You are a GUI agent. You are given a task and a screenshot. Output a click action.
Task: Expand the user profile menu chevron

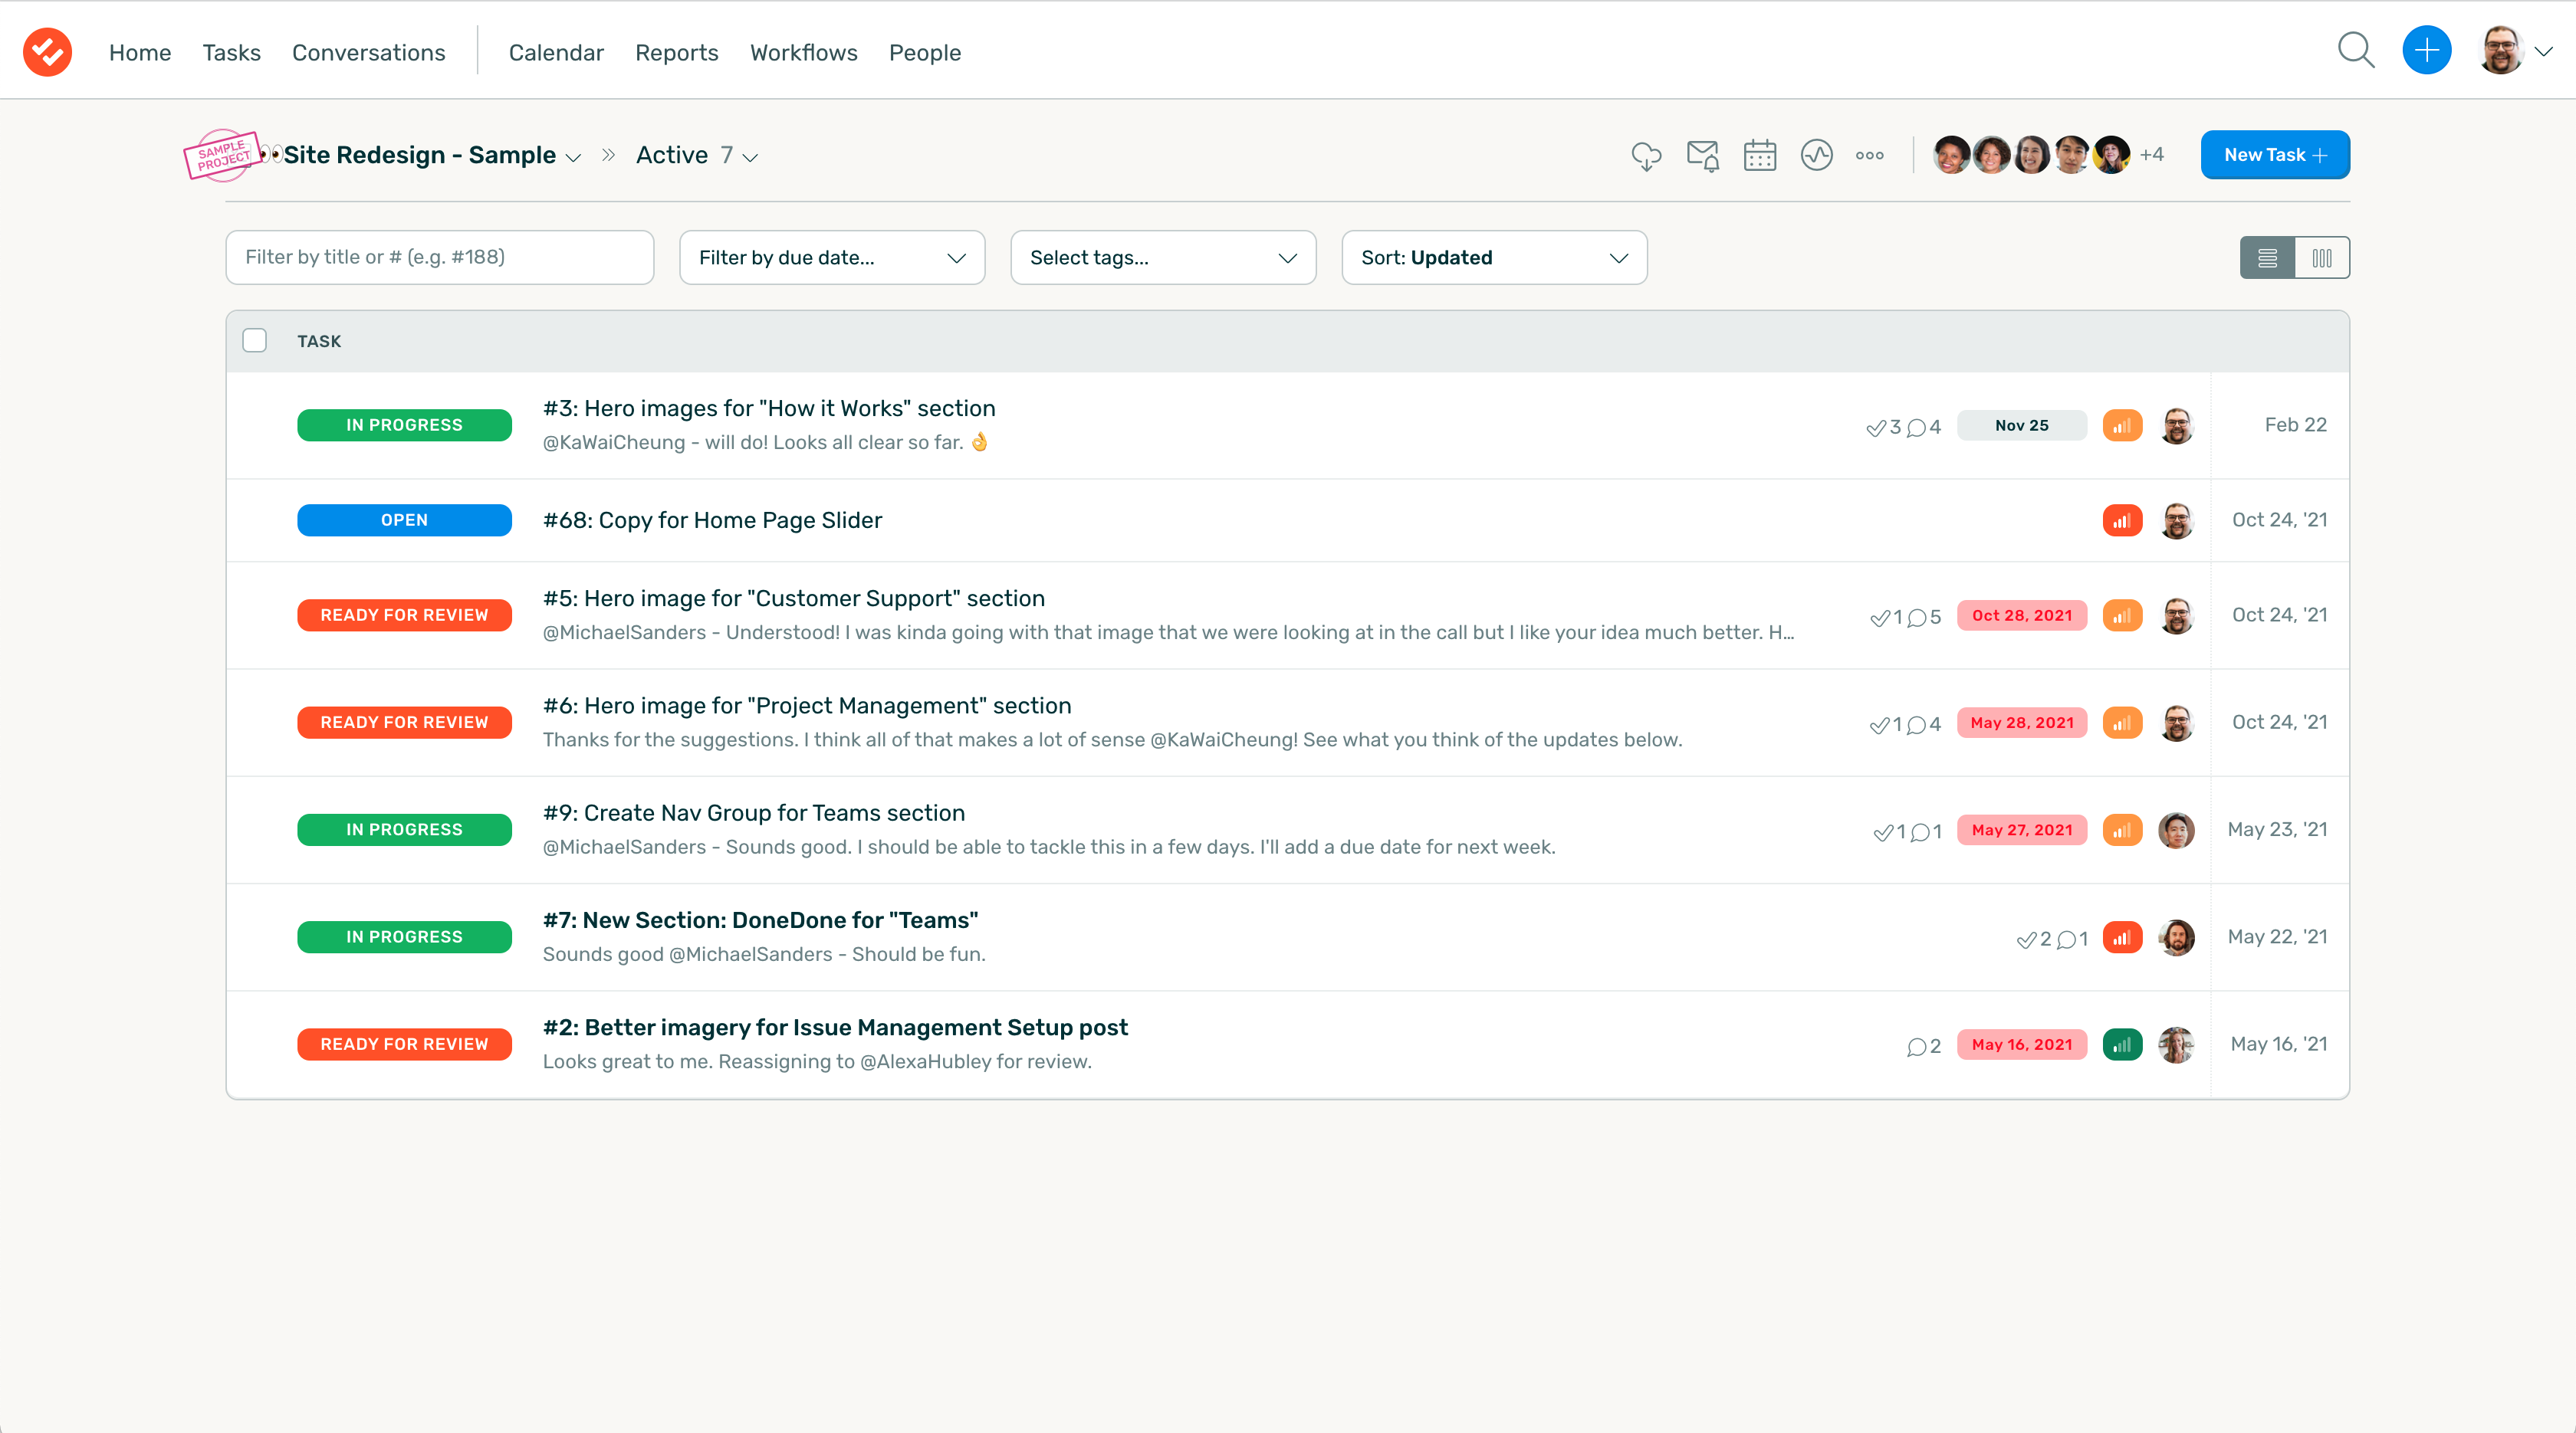[x=2543, y=51]
